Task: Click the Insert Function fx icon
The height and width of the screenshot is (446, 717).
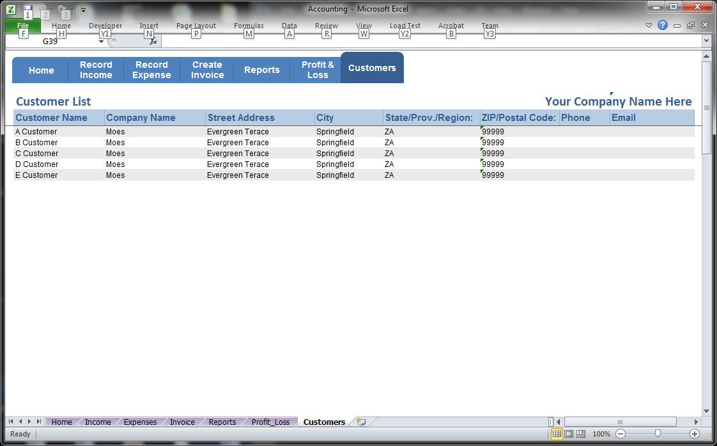Action: 153,42
